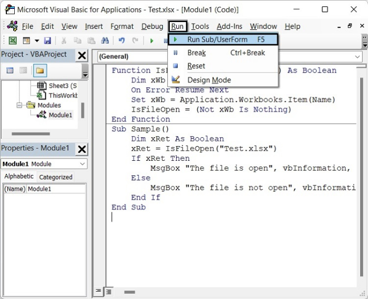
Task: Click the Run menu header
Action: tap(177, 26)
